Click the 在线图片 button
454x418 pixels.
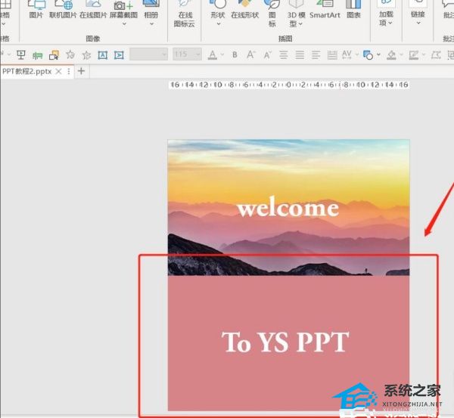click(93, 10)
